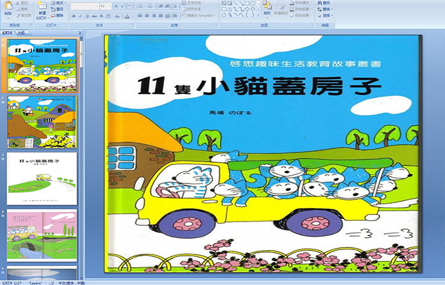Screen dimensions: 445x285
Task: Open the Quick Styles (快速样式) gallery
Action: coord(281,8)
